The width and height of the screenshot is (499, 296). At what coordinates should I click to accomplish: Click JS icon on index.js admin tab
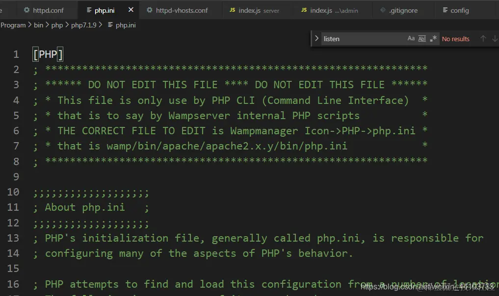point(304,10)
